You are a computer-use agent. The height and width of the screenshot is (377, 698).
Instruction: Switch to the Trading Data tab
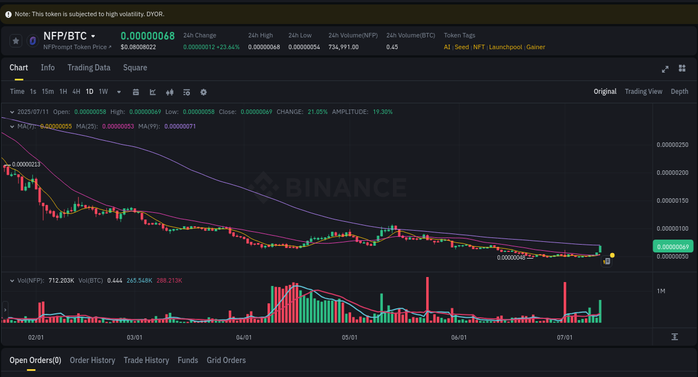pos(89,68)
